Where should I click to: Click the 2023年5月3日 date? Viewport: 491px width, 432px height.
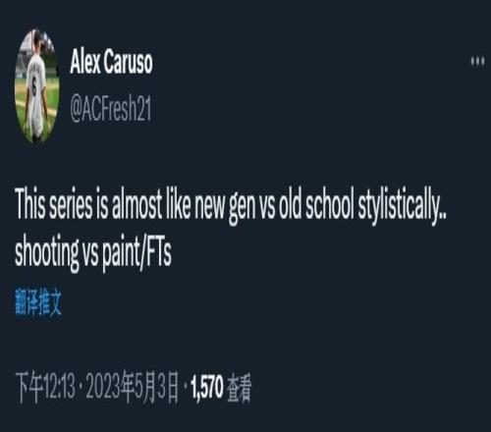(x=133, y=388)
